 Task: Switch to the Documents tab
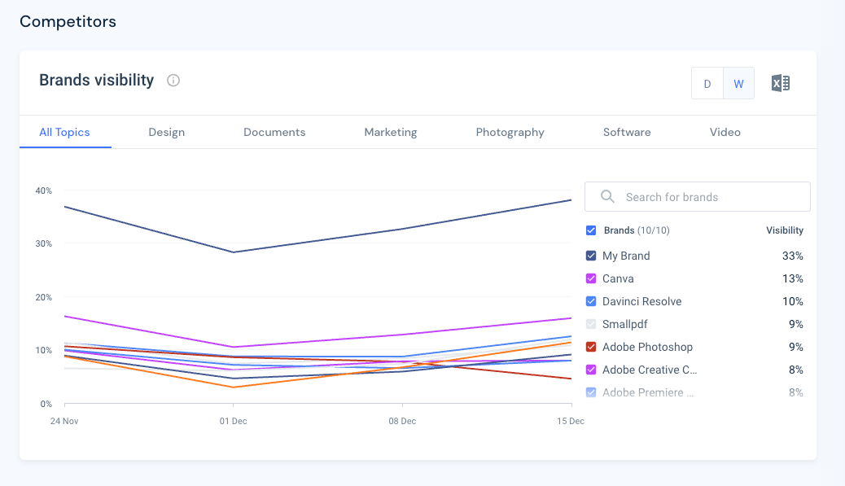click(274, 132)
